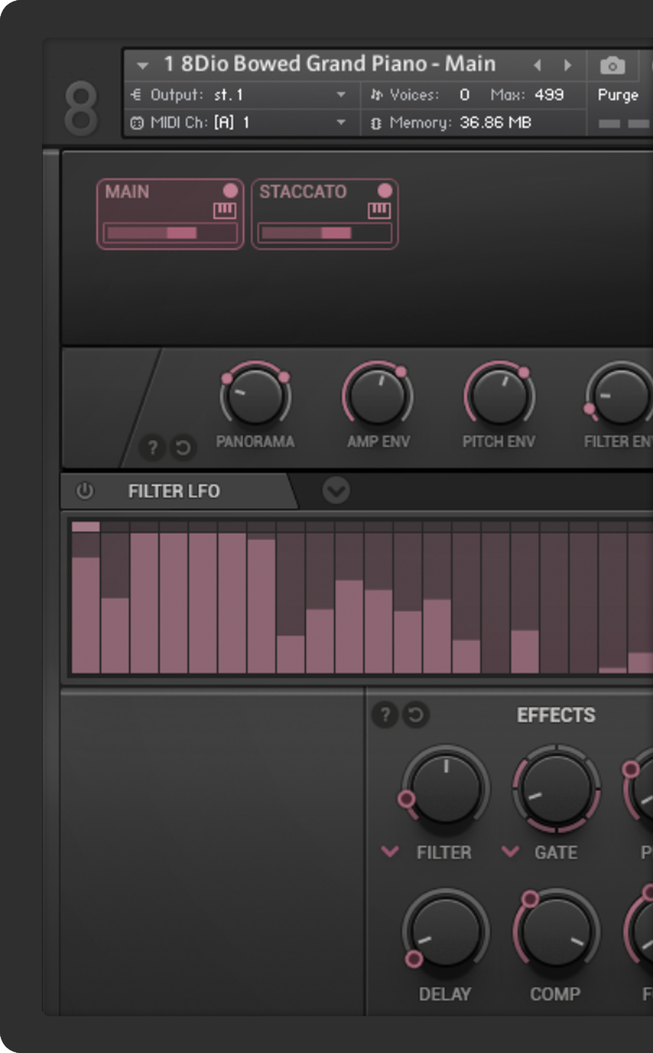Toggle the FILTER LFO power button
This screenshot has height=1053, width=653.
pos(85,491)
